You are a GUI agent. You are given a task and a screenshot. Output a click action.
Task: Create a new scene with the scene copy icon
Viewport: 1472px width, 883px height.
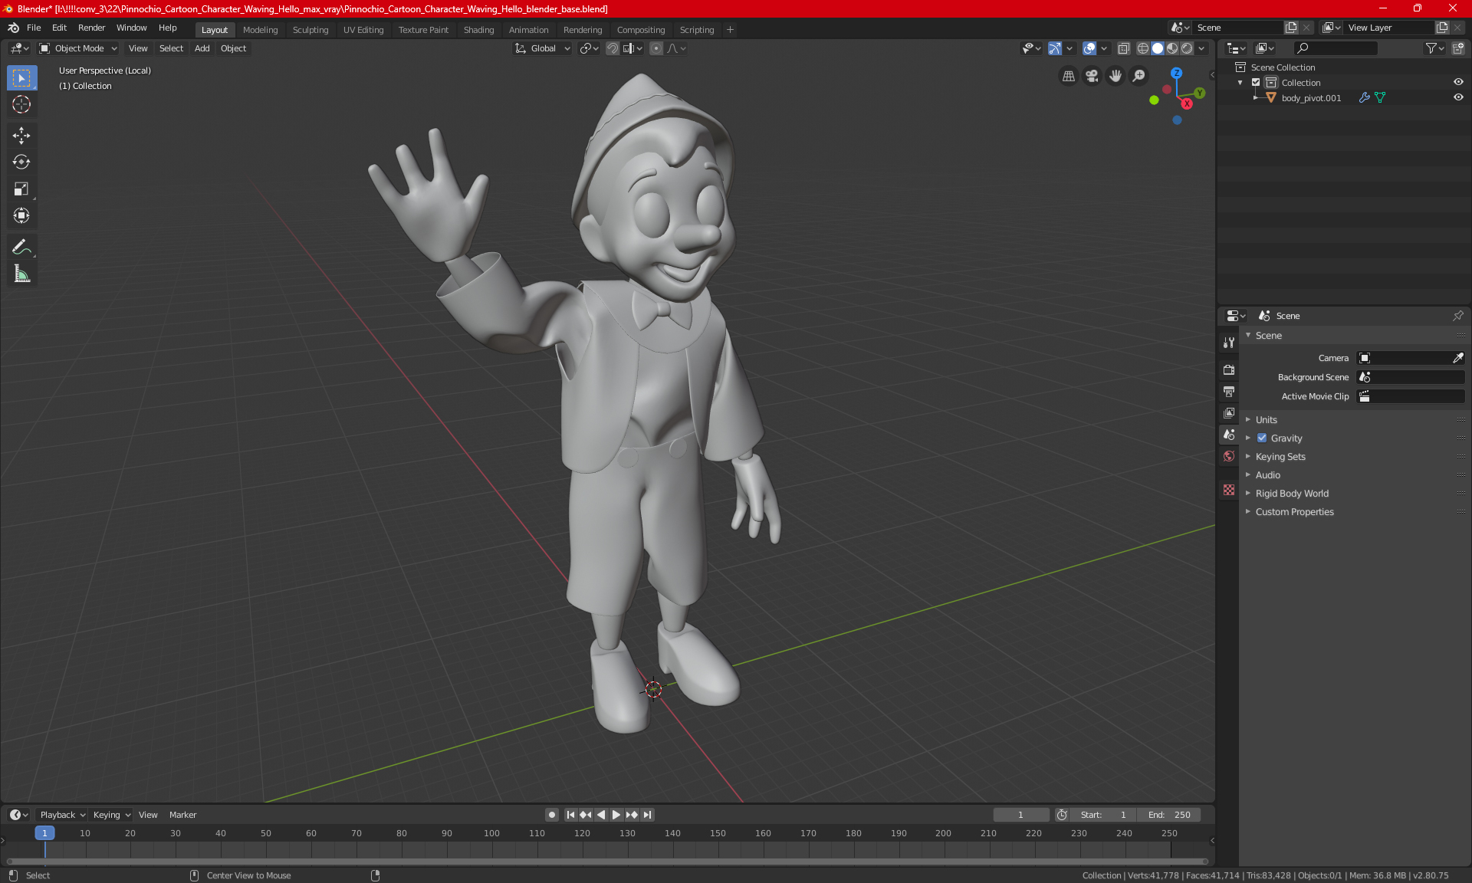point(1291,28)
